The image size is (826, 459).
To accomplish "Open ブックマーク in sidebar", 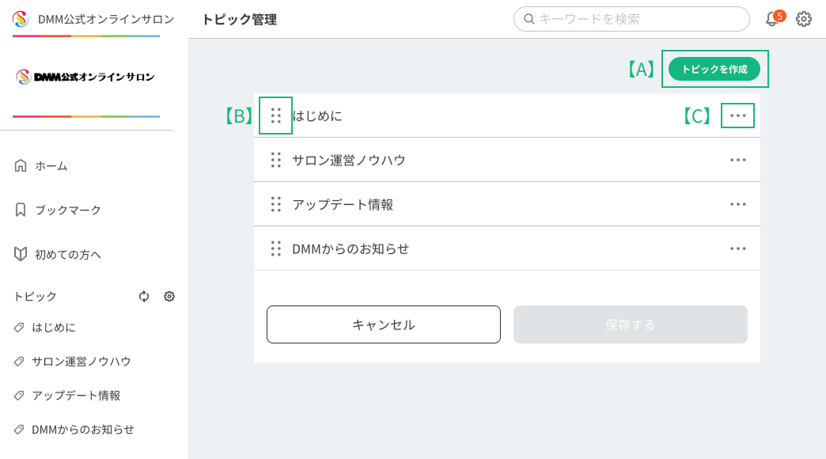I will click(x=67, y=210).
